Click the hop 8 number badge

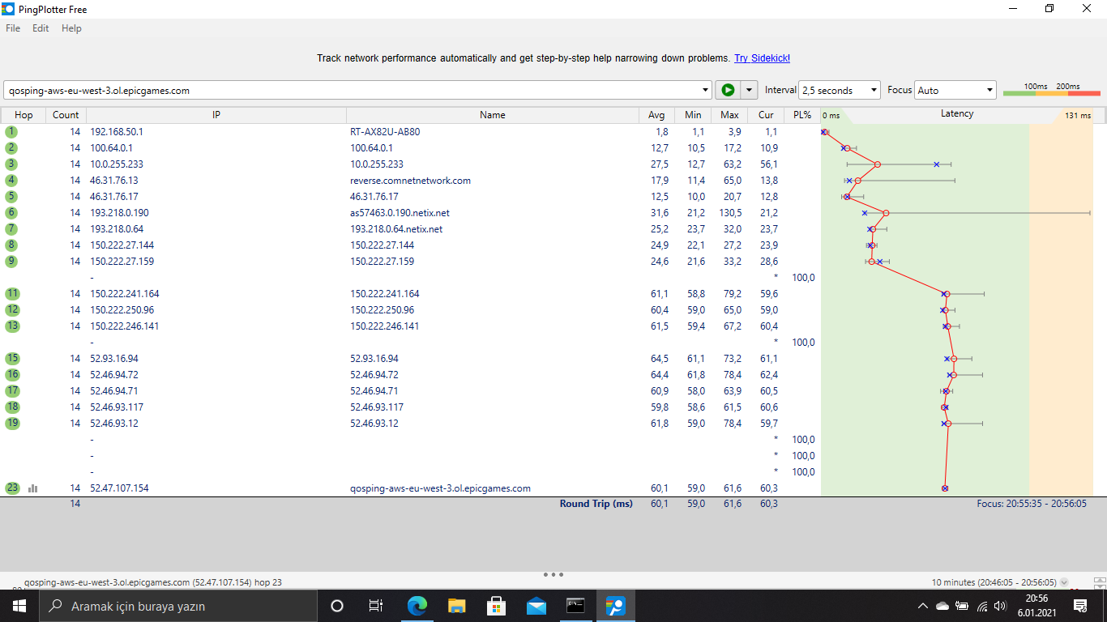pyautogui.click(x=12, y=245)
